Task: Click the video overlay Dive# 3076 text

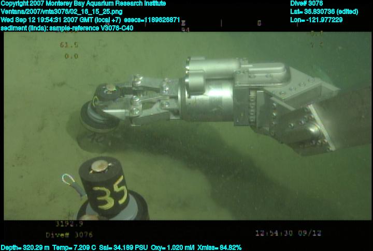Action: tap(69, 235)
